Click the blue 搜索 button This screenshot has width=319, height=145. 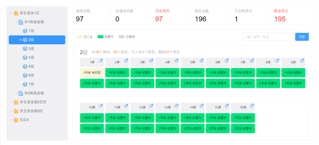point(302,37)
